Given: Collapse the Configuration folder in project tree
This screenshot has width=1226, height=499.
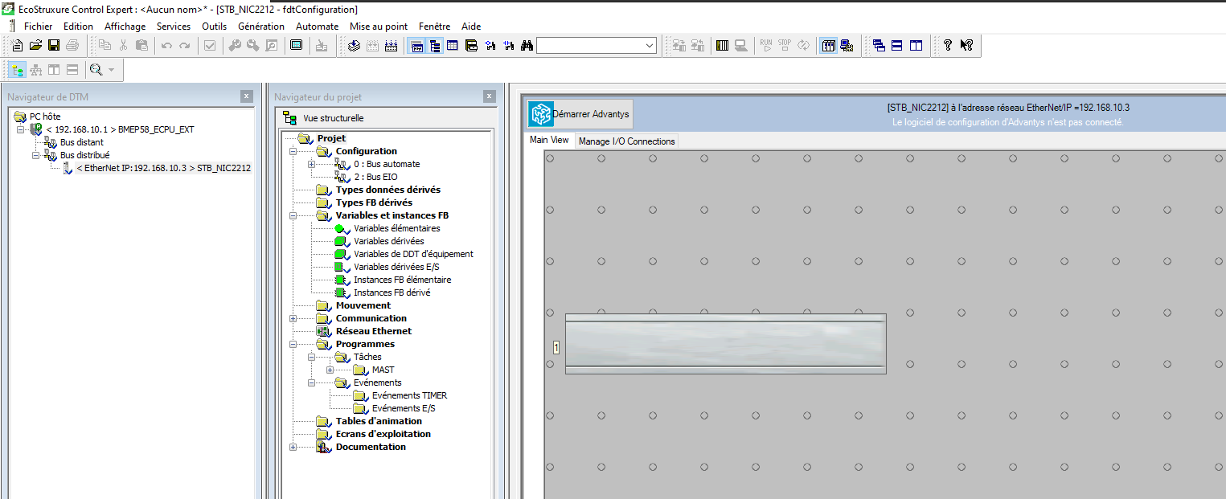Looking at the screenshot, I should 293,151.
